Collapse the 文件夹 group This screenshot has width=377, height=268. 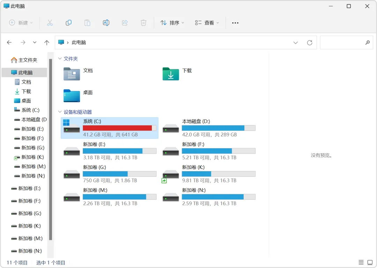coord(60,58)
